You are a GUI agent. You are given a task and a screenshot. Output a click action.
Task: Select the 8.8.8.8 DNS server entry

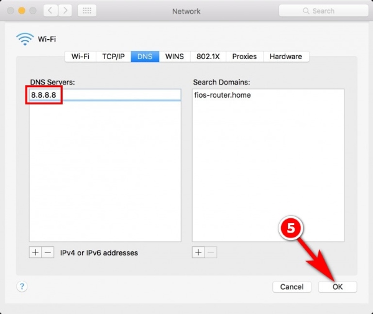point(45,95)
